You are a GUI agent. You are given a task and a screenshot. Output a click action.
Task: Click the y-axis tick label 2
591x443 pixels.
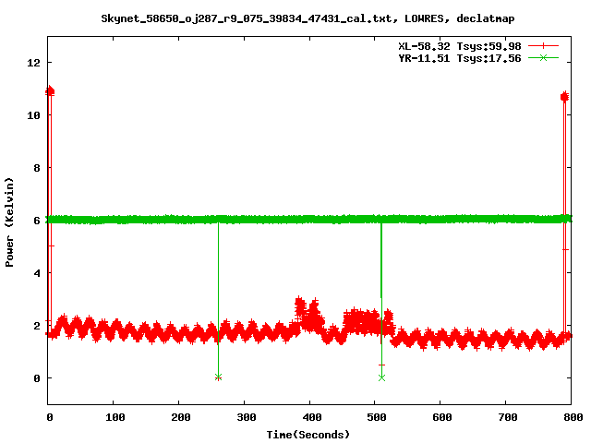tap(37, 326)
